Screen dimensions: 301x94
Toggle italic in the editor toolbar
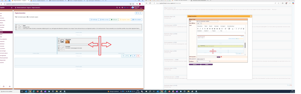pos(200,29)
